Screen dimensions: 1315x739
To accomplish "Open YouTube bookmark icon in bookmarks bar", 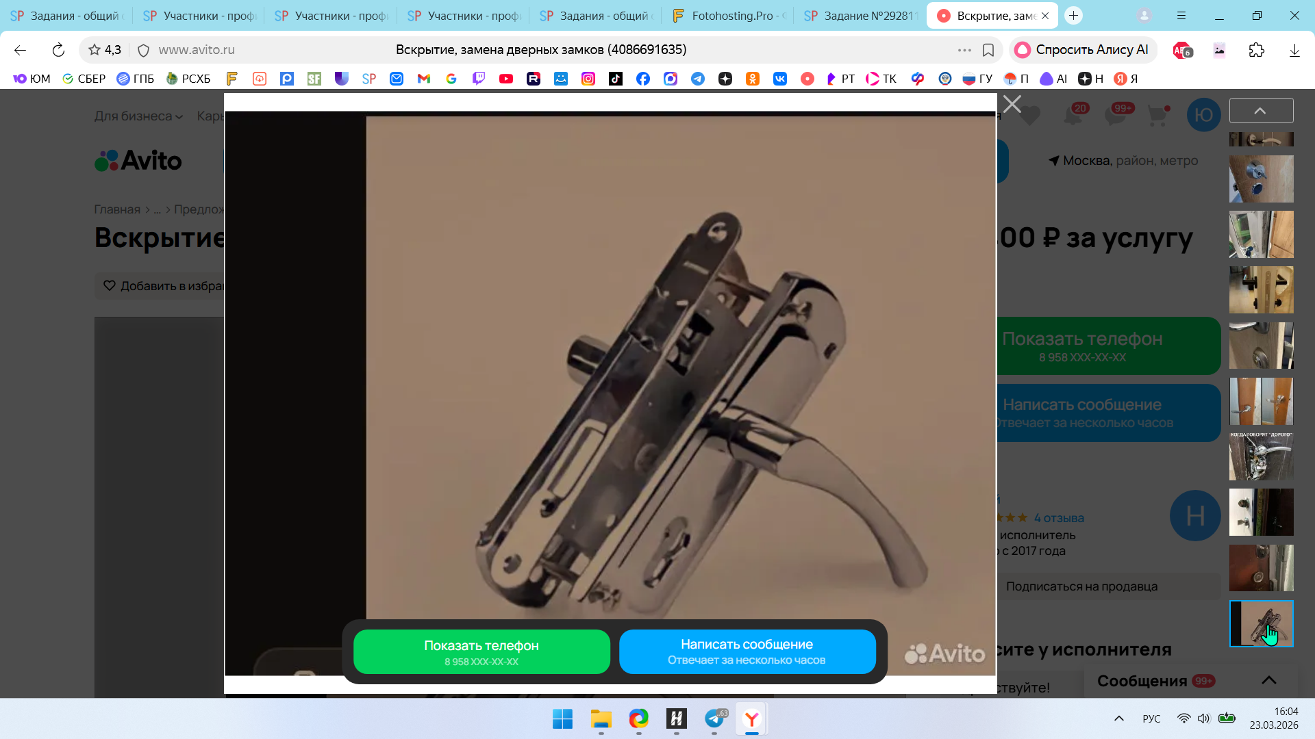I will click(x=506, y=79).
